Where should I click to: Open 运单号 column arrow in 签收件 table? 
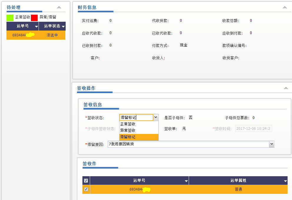click(x=186, y=181)
